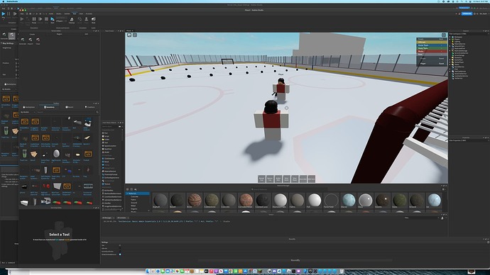Click the Toolbox search input field

coord(65,112)
